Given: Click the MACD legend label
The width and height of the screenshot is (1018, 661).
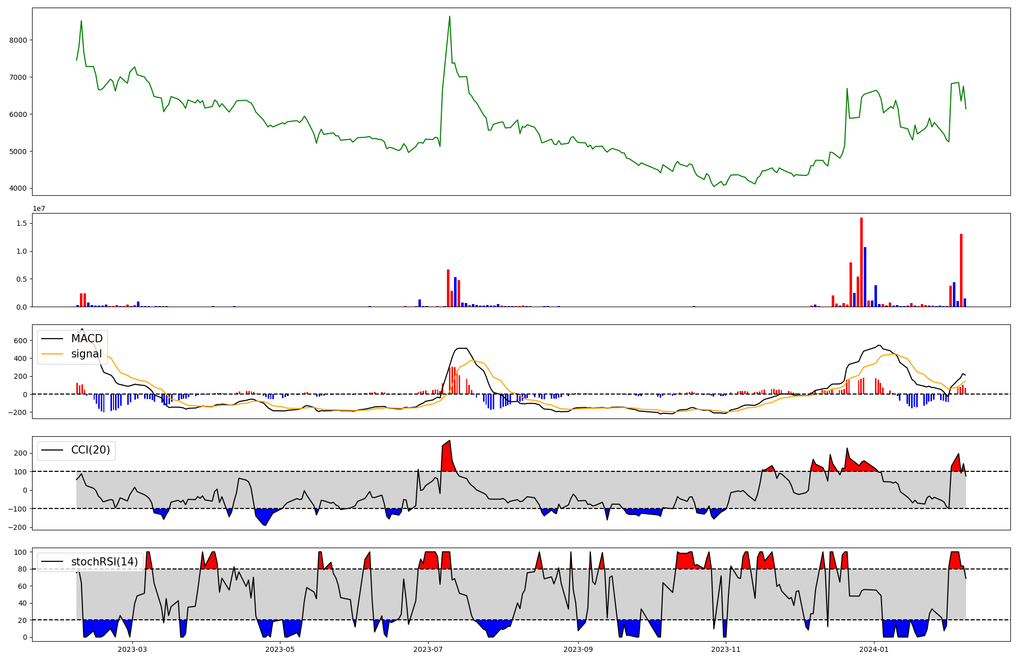Looking at the screenshot, I should pyautogui.click(x=87, y=339).
